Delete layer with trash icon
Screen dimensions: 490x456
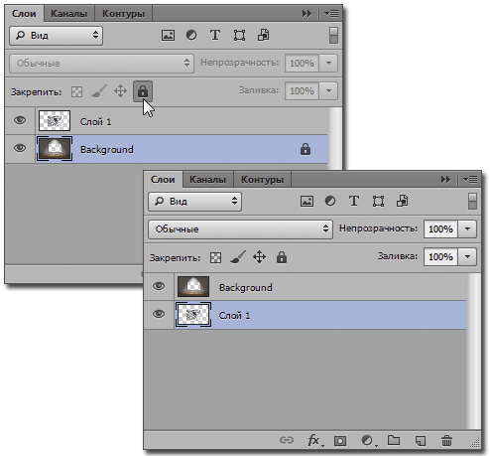(446, 440)
